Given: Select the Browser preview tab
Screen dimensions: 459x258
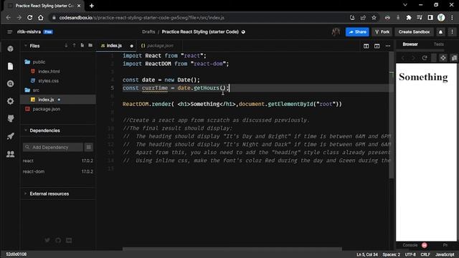Looking at the screenshot, I should point(410,44).
